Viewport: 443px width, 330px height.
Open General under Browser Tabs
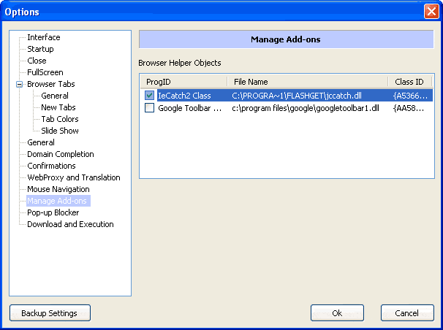[55, 96]
